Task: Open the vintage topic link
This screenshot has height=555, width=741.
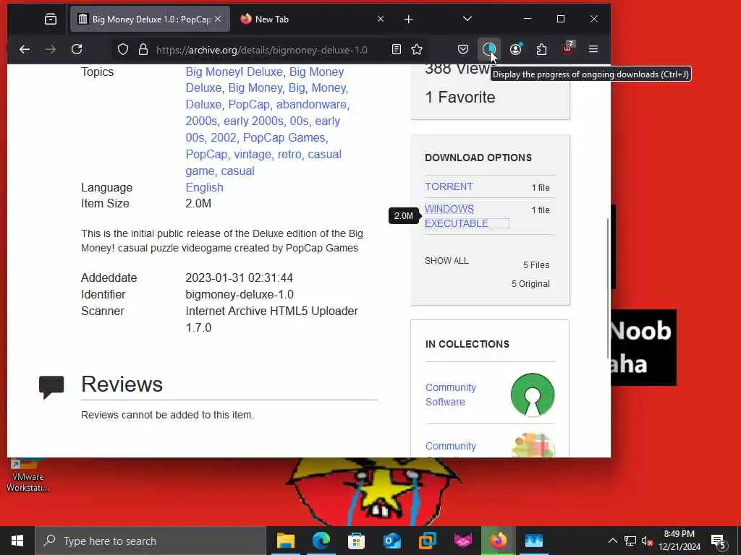Action: (253, 155)
